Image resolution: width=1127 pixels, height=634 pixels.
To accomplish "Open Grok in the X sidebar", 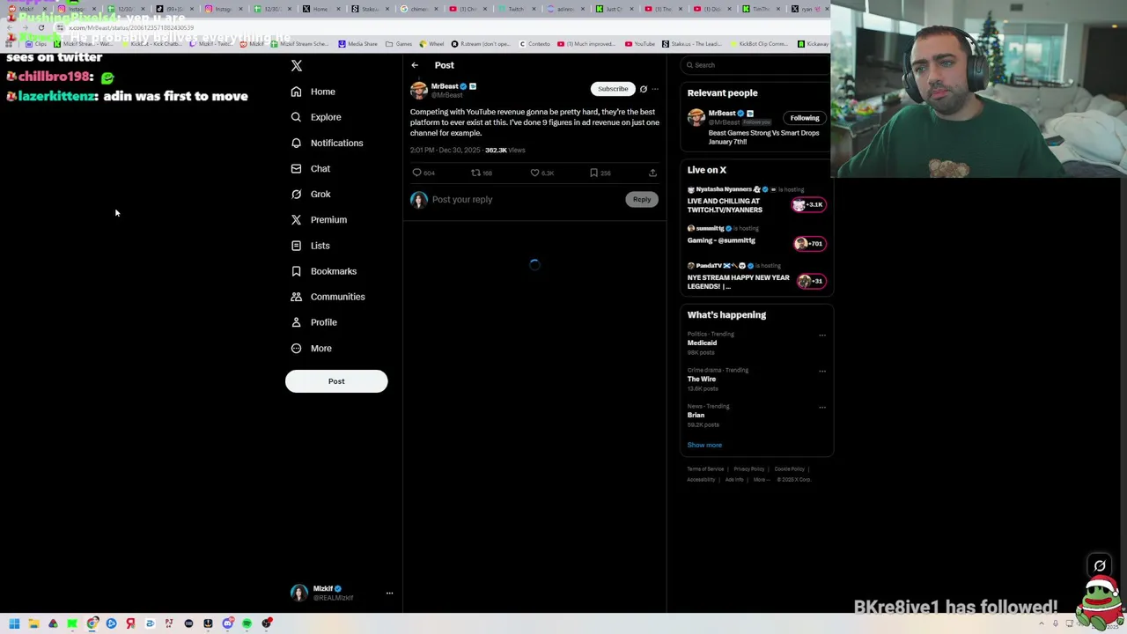I will [x=311, y=194].
